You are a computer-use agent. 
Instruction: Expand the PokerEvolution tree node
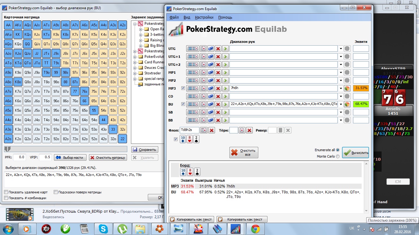135,57
